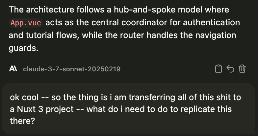Image resolution: width=258 pixels, height=136 pixels.
Task: Click the claude-3-7-sonnet-20250219 model label
Action: click(71, 69)
